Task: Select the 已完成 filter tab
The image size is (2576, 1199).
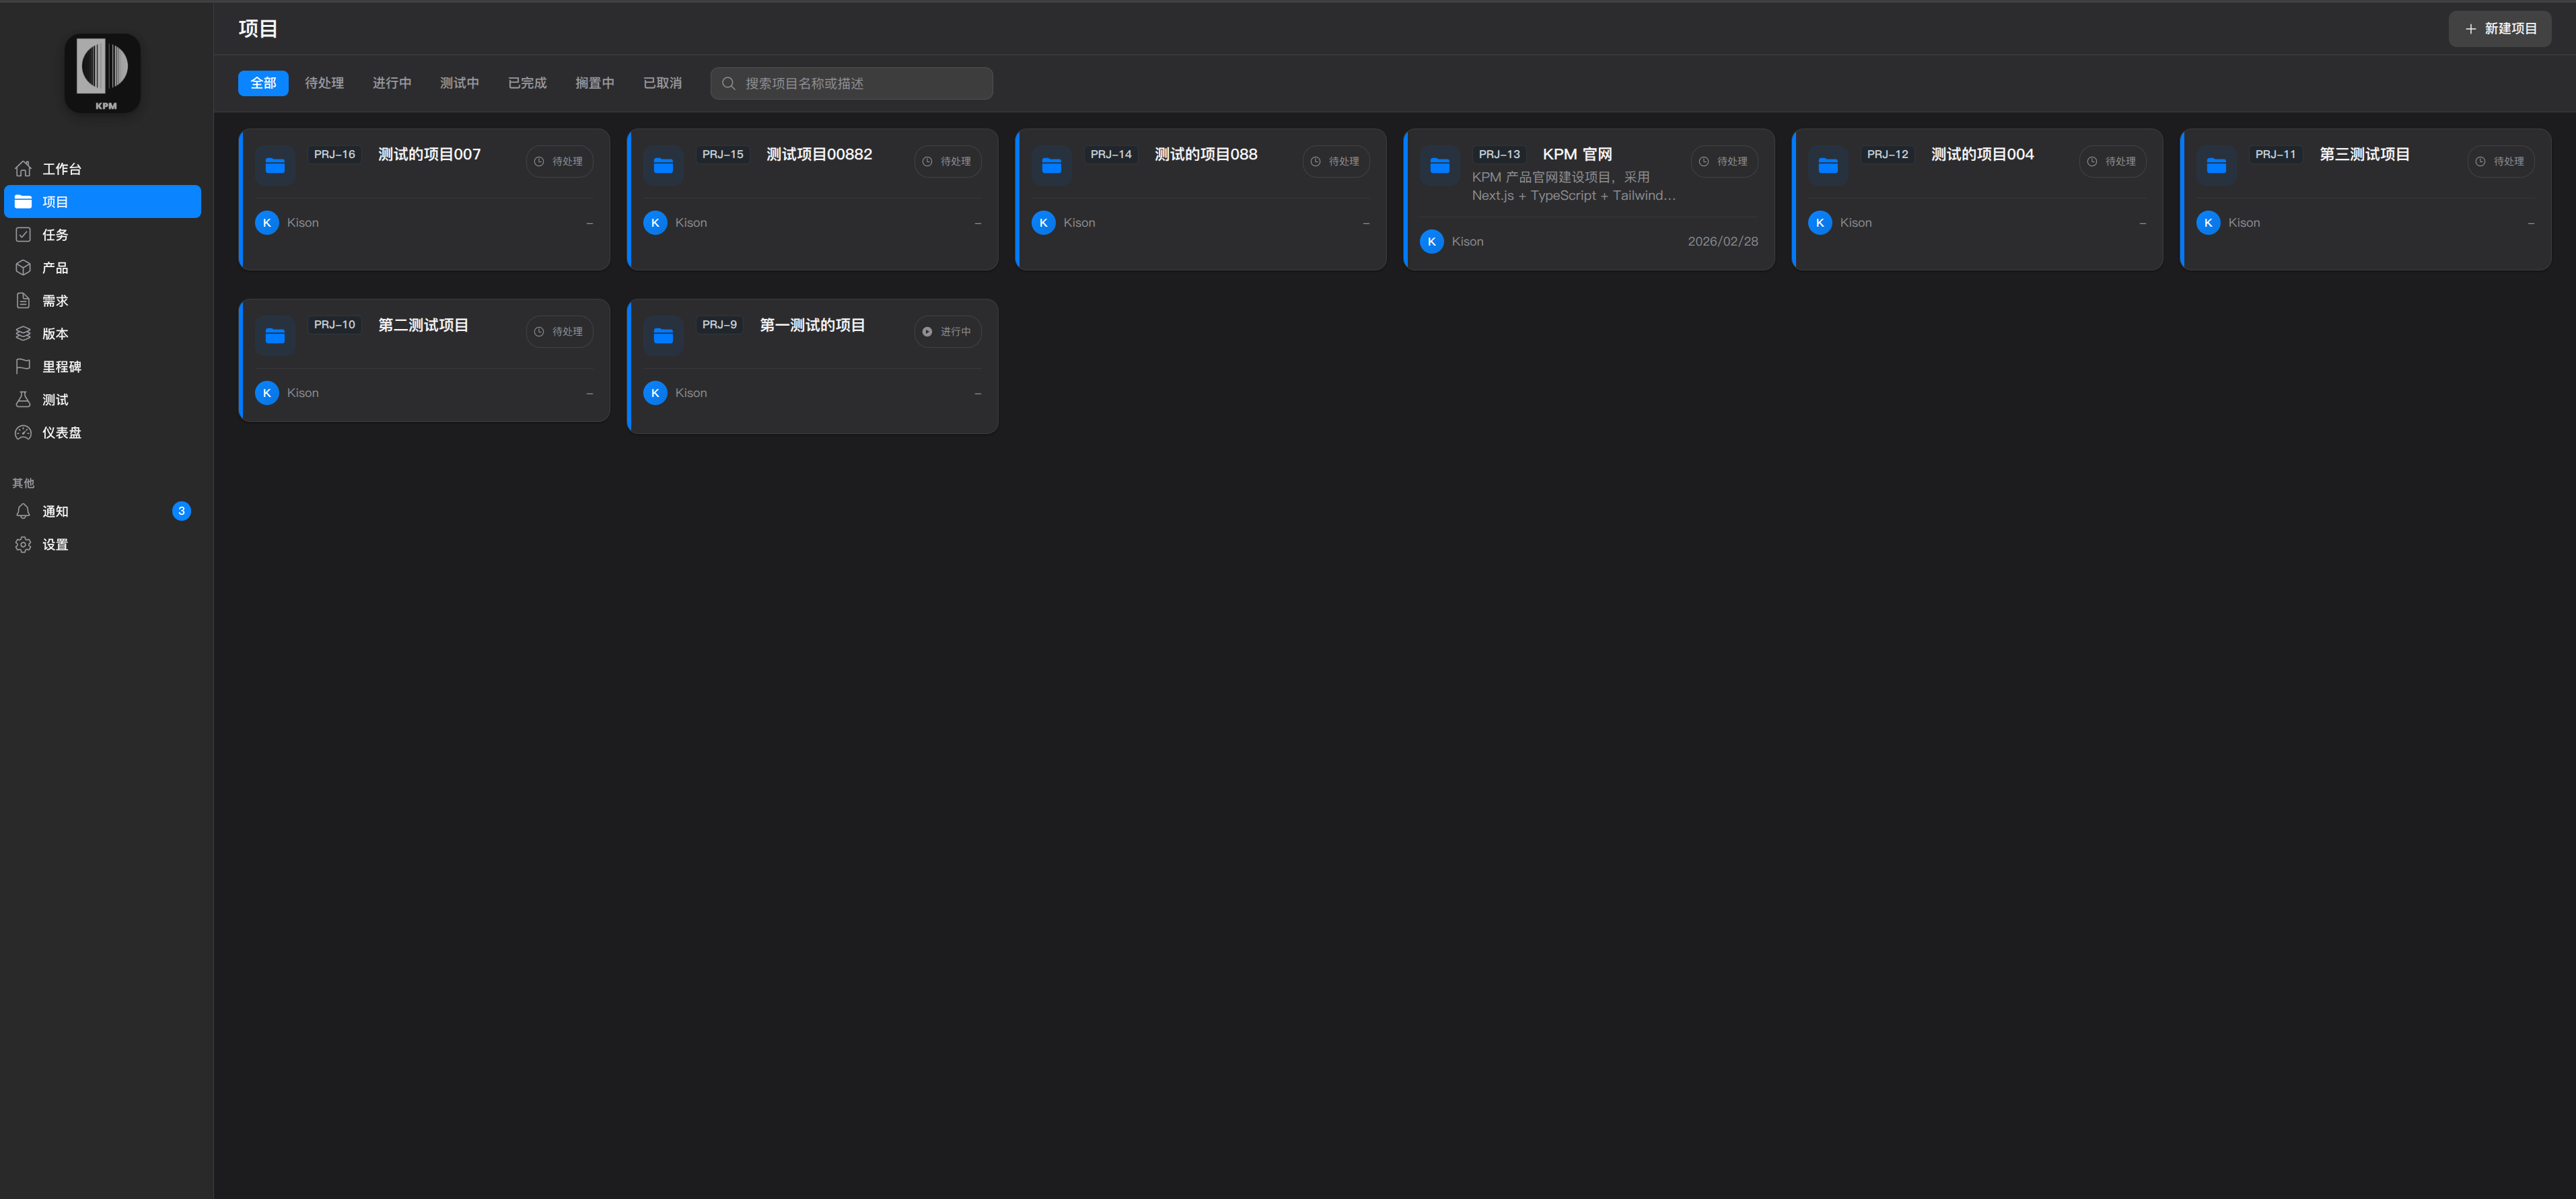Action: click(x=527, y=83)
